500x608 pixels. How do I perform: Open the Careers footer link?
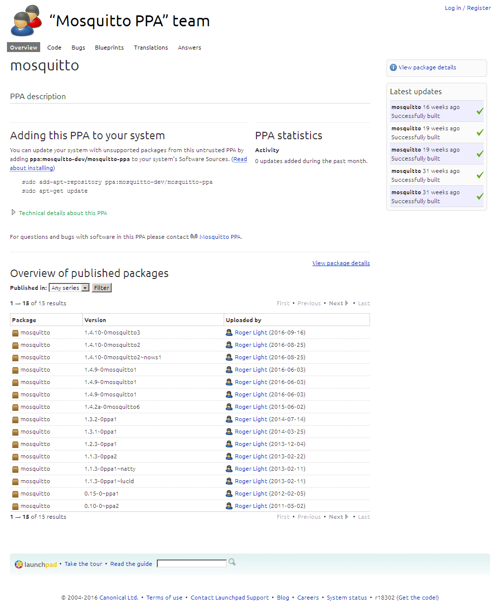coord(308,598)
